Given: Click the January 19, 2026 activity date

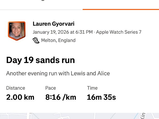Looking at the screenshot, I should click(63, 32).
